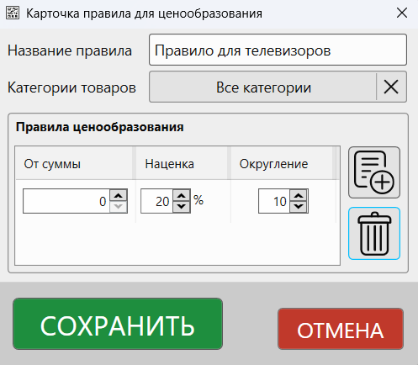This screenshot has height=365, width=418.
Task: Click the 'Правило для телевизоров' name field
Action: click(278, 50)
